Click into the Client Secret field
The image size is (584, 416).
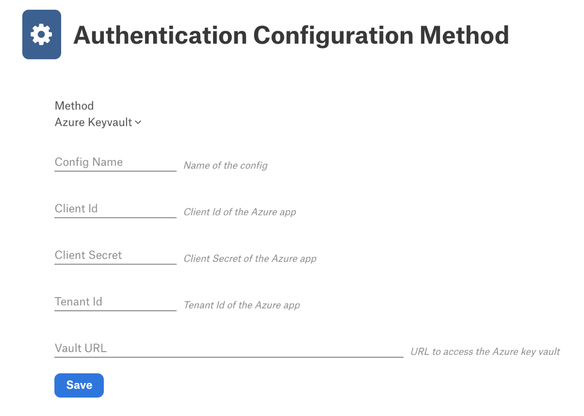116,255
